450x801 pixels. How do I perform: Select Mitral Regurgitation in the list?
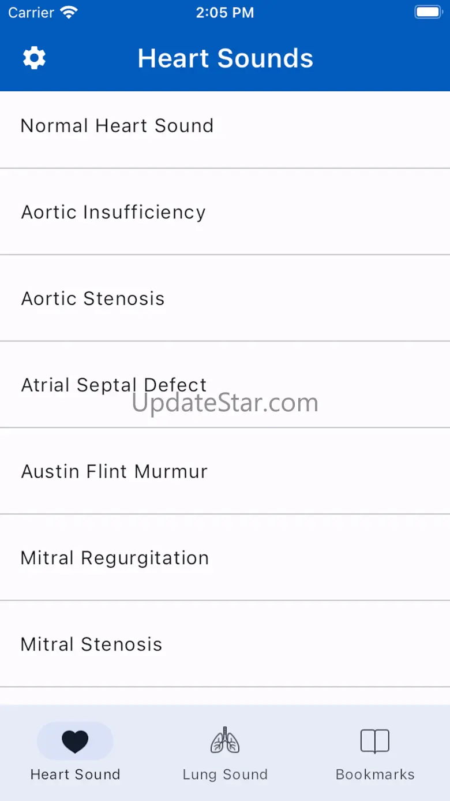115,558
